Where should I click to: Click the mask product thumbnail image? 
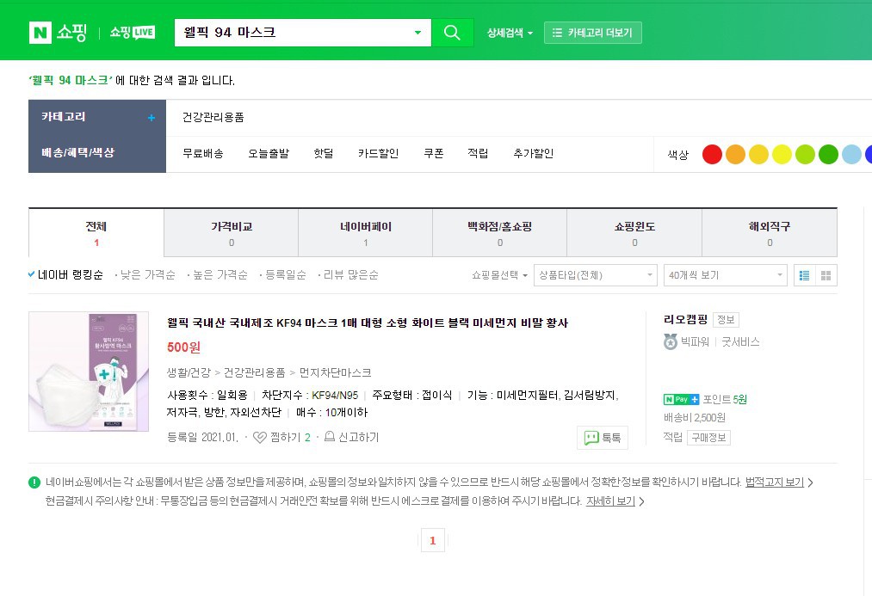88,372
